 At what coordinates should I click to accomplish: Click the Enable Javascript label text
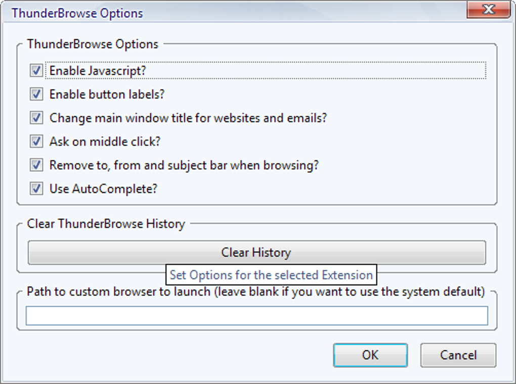[97, 71]
